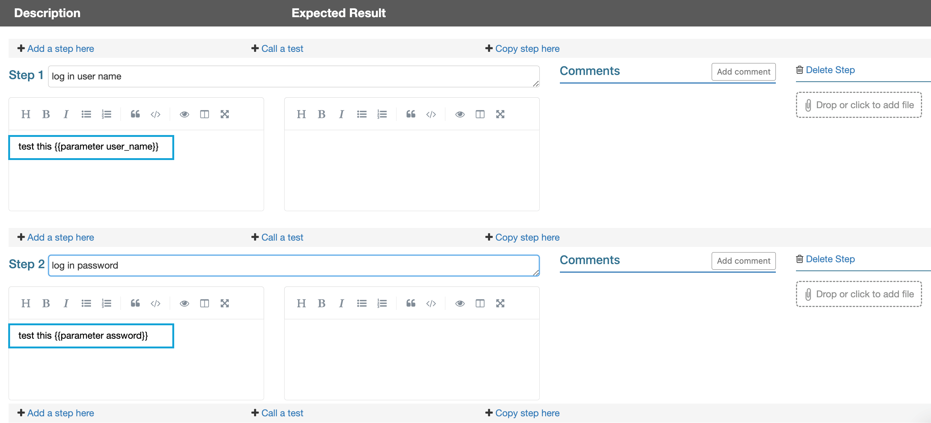Image resolution: width=931 pixels, height=423 pixels.
Task: Click Step 2 file drop area
Action: coord(859,294)
